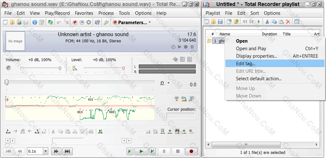The width and height of the screenshot is (326, 158).
Task: Click the add folder icon in the playlist toolbar
Action: [x=236, y=22]
